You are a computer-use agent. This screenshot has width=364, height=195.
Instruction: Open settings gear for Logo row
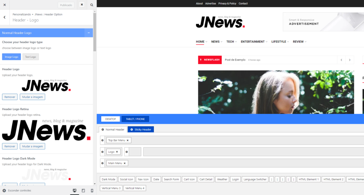pyautogui.click(x=102, y=152)
